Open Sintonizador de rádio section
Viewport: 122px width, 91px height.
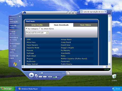15,45
